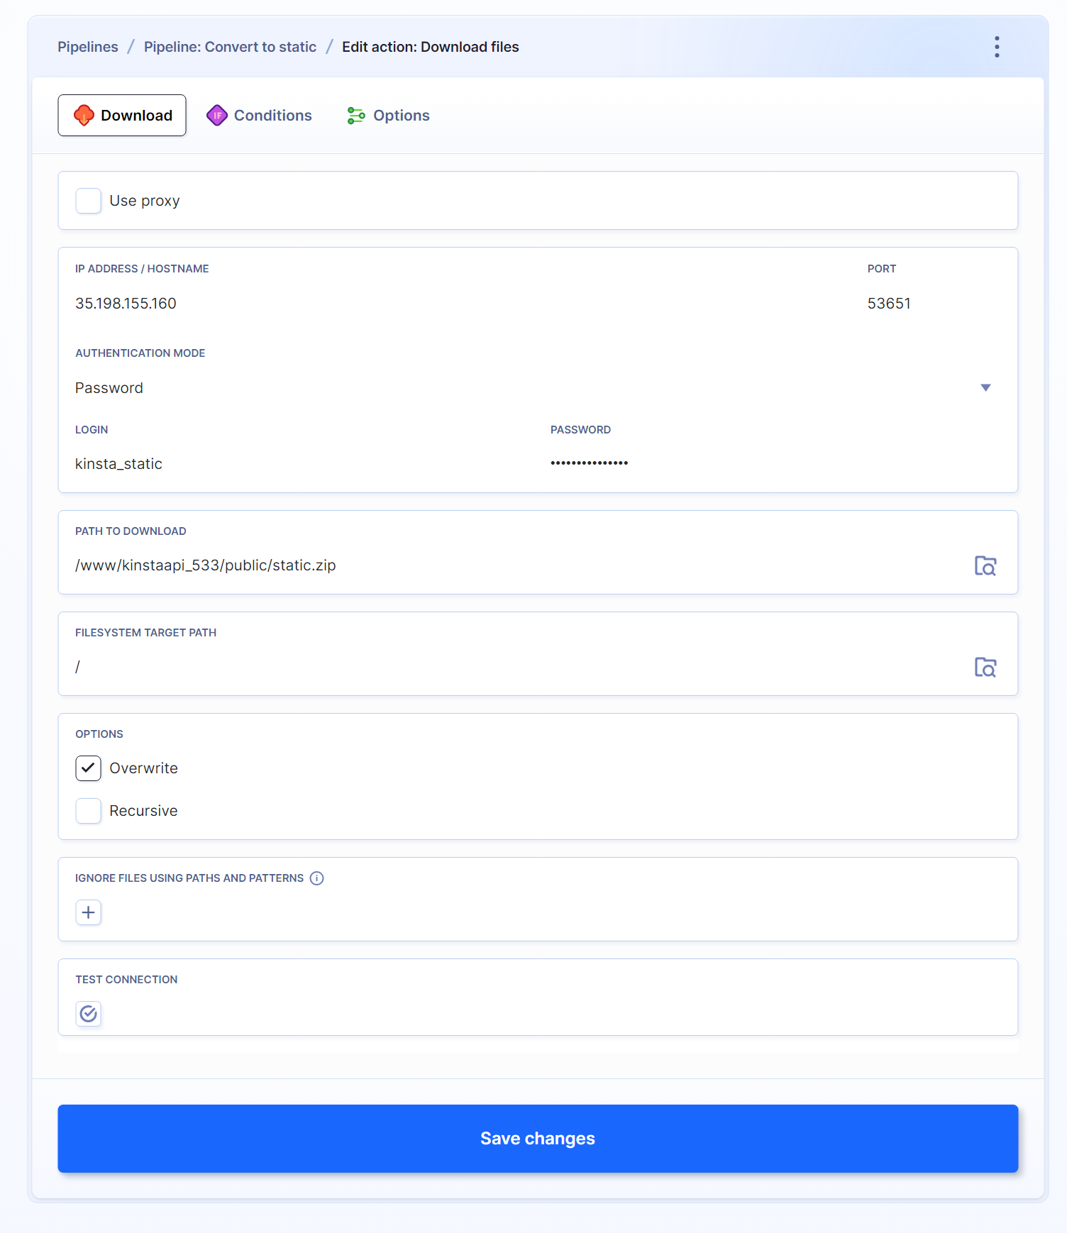This screenshot has width=1067, height=1233.
Task: Click the green Options sliders icon
Action: (355, 116)
